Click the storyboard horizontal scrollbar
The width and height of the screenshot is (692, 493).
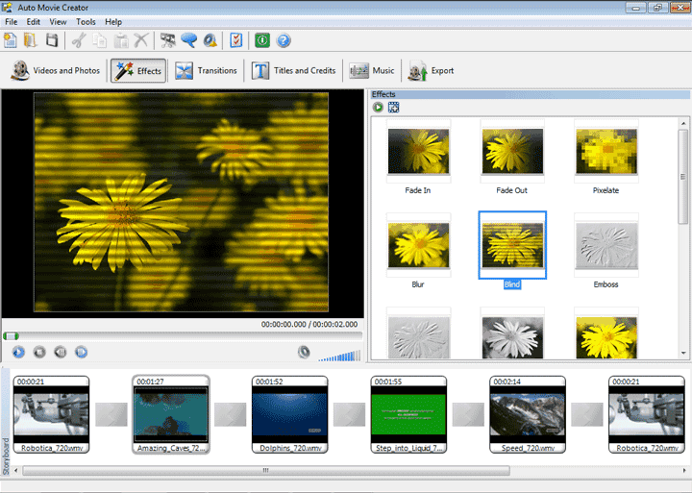pyautogui.click(x=266, y=470)
